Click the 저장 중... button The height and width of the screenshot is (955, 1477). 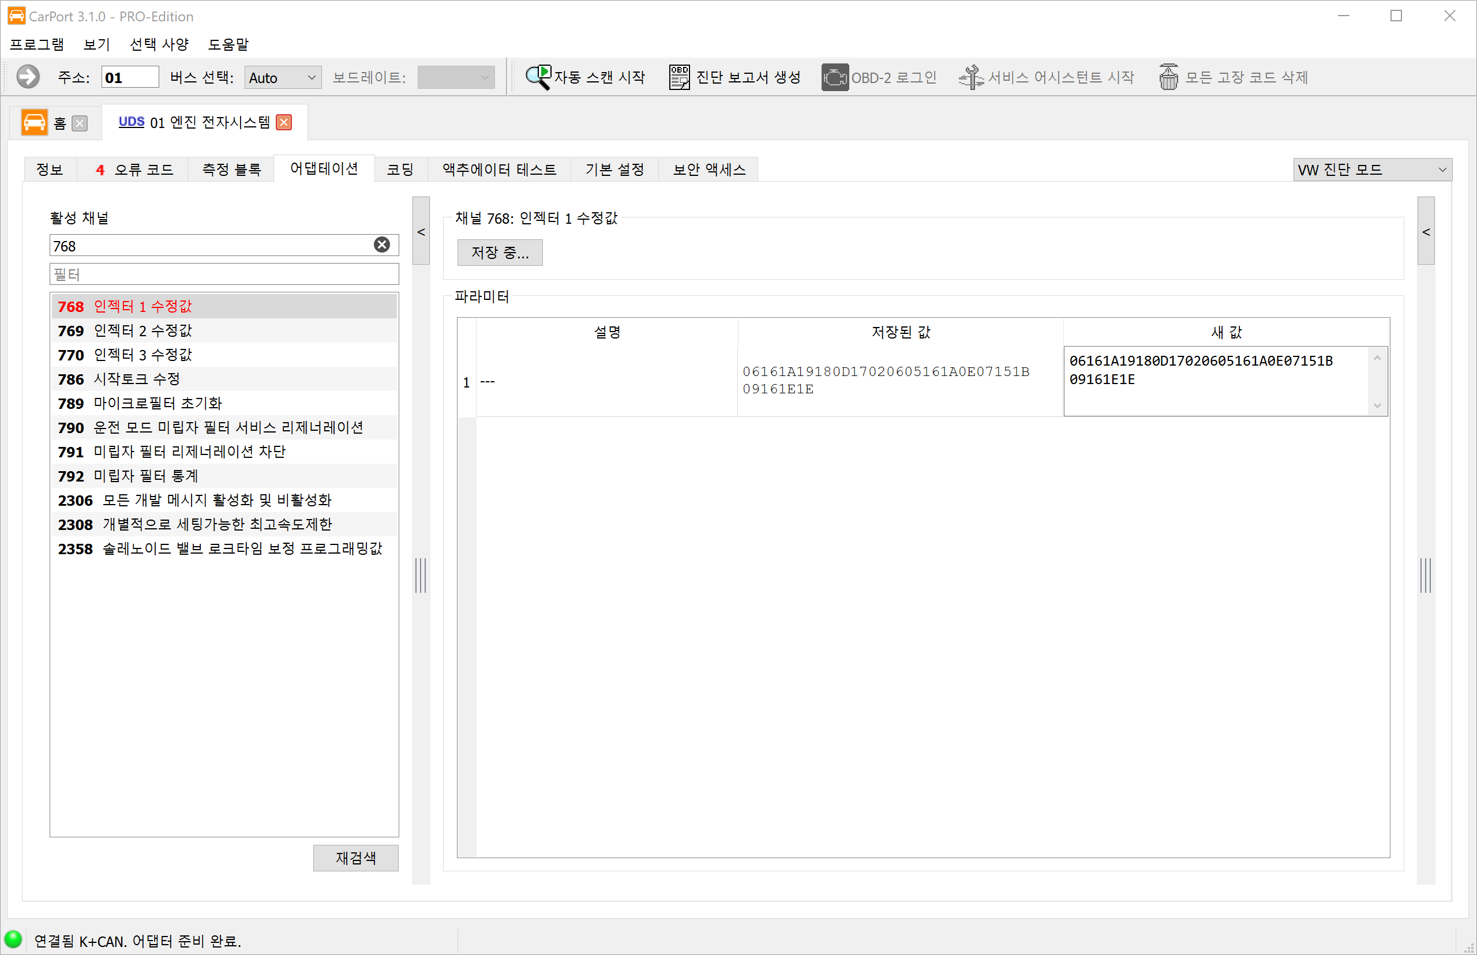tap(500, 253)
